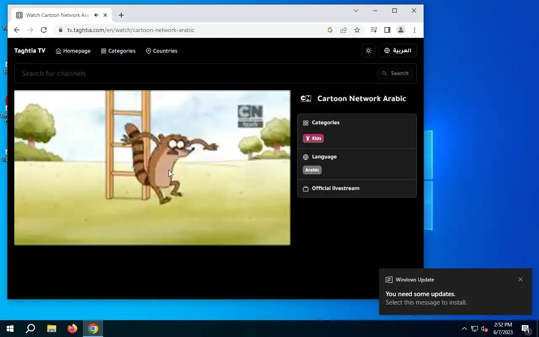Screen dimensions: 539x337
Task: Select the Arabic language tag
Action: pos(312,170)
